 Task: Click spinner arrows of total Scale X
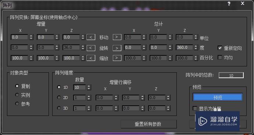pos(144,58)
